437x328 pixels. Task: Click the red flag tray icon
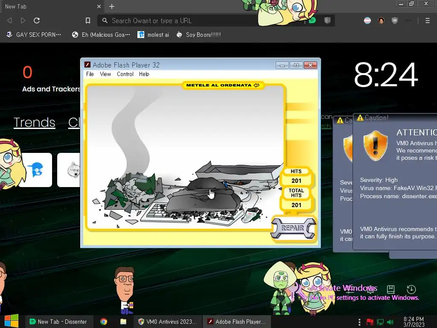[x=370, y=322]
